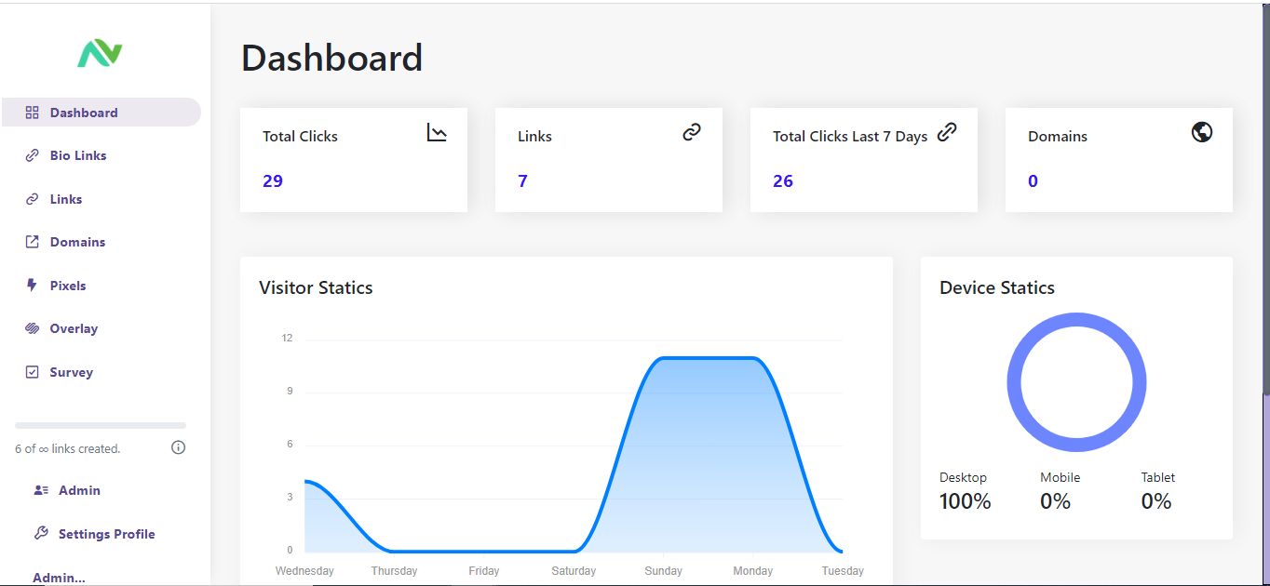Click the globe icon on Domains card
Viewport: 1270px width, 586px height.
point(1202,132)
